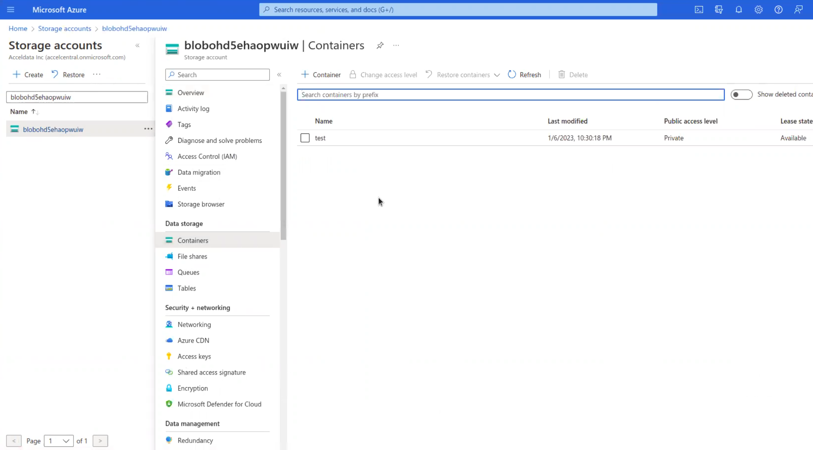The width and height of the screenshot is (813, 450).
Task: Focus the resource menu Search field
Action: tap(217, 75)
